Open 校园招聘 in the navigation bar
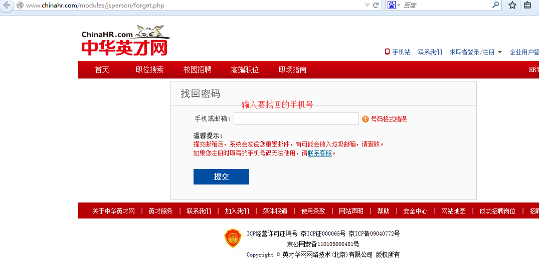The width and height of the screenshot is (539, 269). (198, 70)
